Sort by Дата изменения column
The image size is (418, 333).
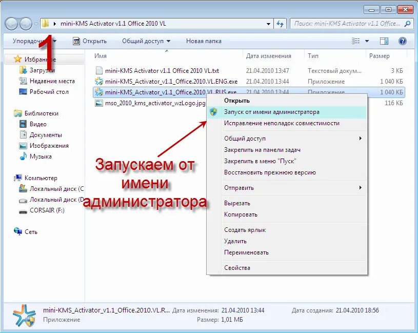[268, 56]
